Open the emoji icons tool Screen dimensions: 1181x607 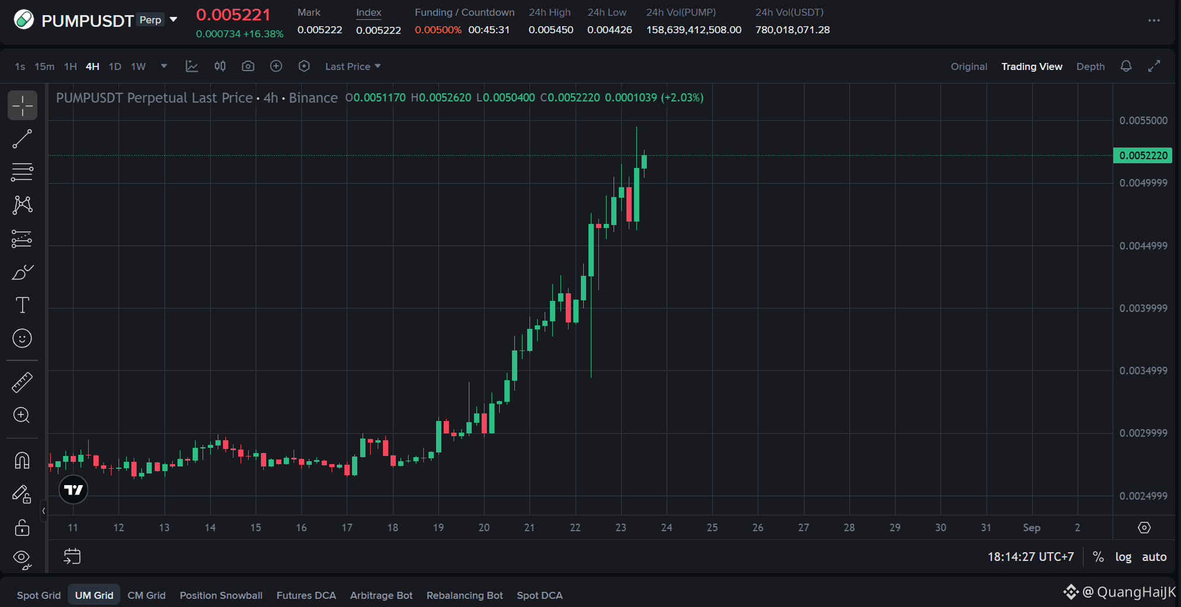click(x=22, y=338)
